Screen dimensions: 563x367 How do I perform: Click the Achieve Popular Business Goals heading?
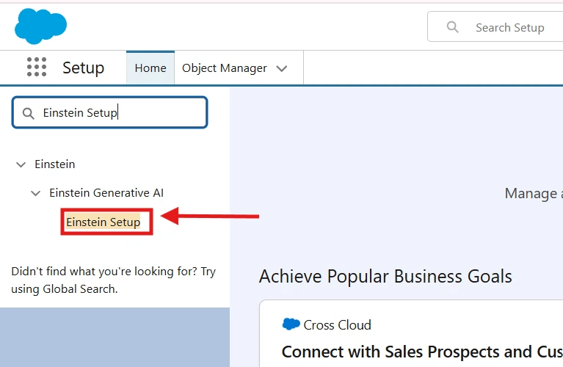tap(385, 276)
